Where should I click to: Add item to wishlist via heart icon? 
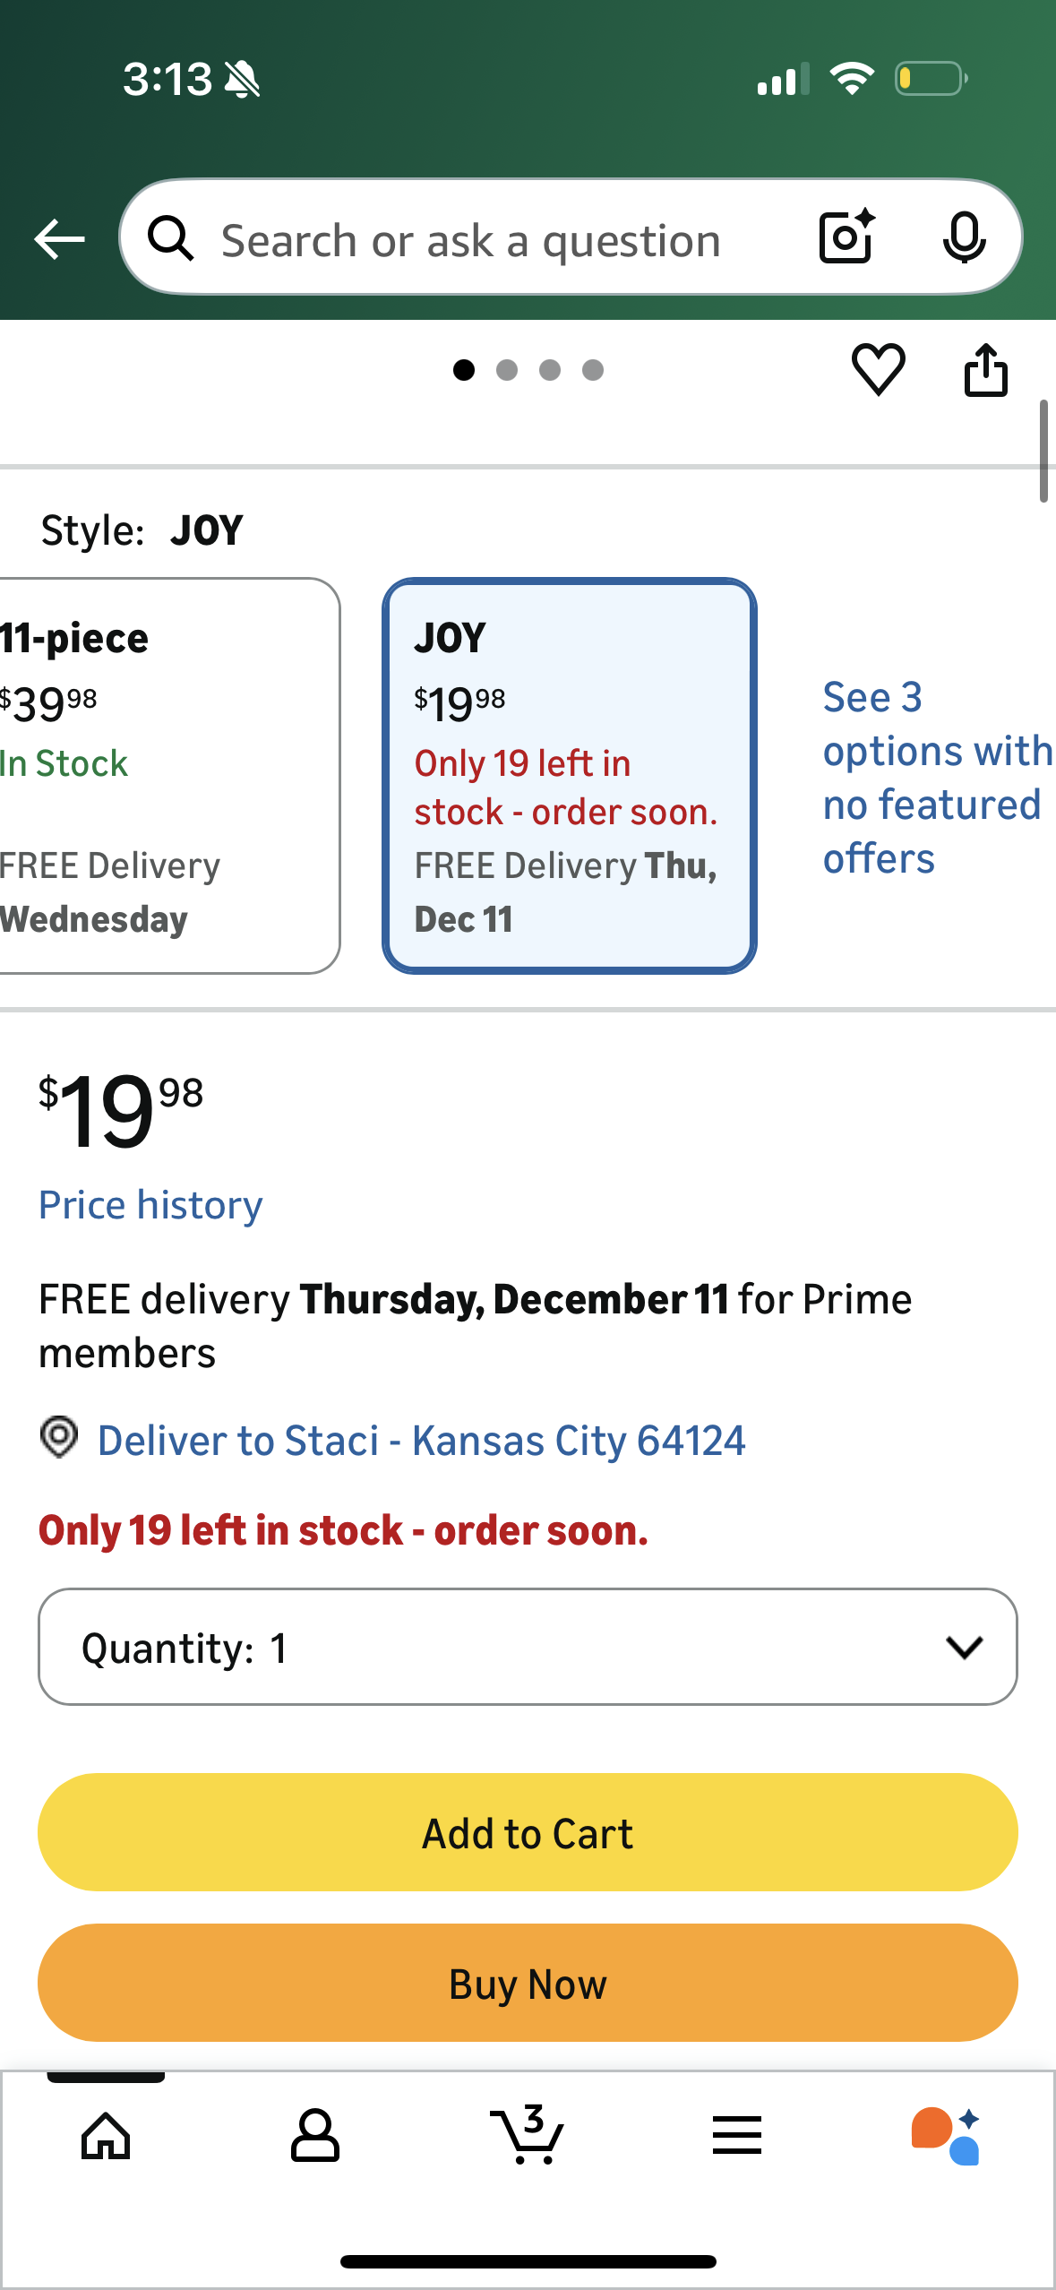pos(879,370)
